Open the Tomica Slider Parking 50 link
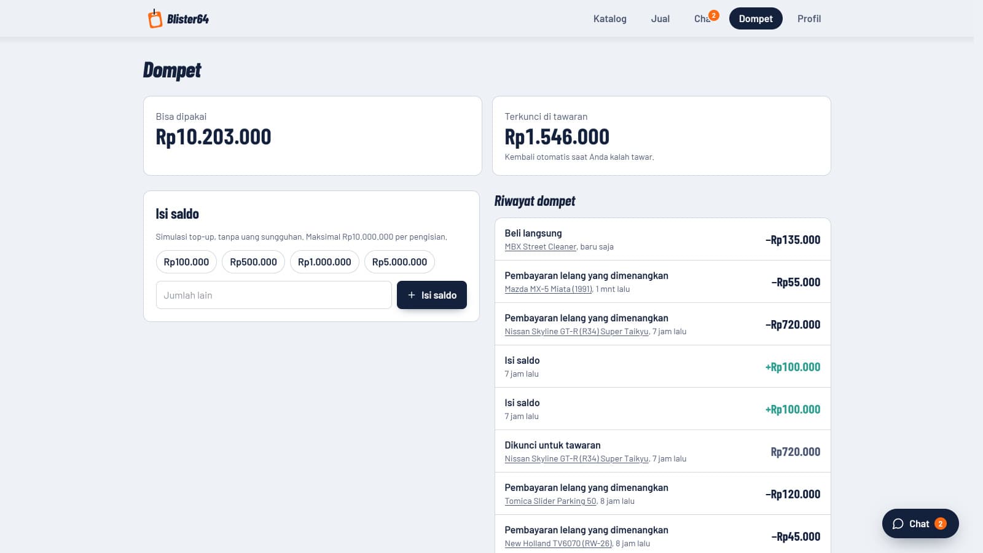This screenshot has height=553, width=983. [x=550, y=501]
